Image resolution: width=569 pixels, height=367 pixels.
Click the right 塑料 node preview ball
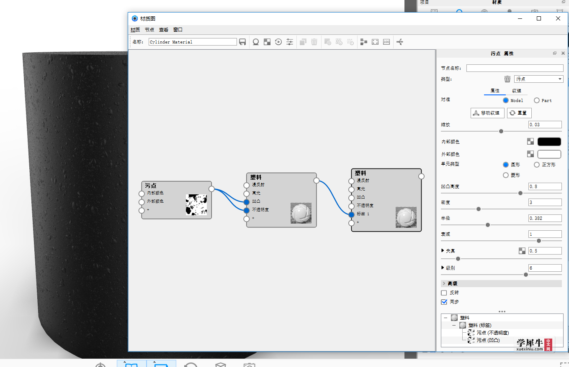coord(406,217)
